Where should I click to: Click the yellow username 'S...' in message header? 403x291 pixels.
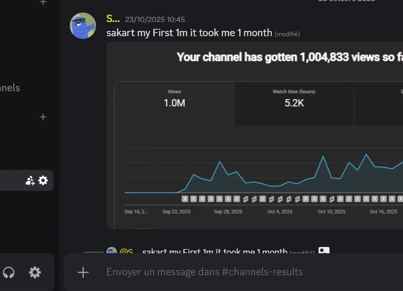click(113, 19)
